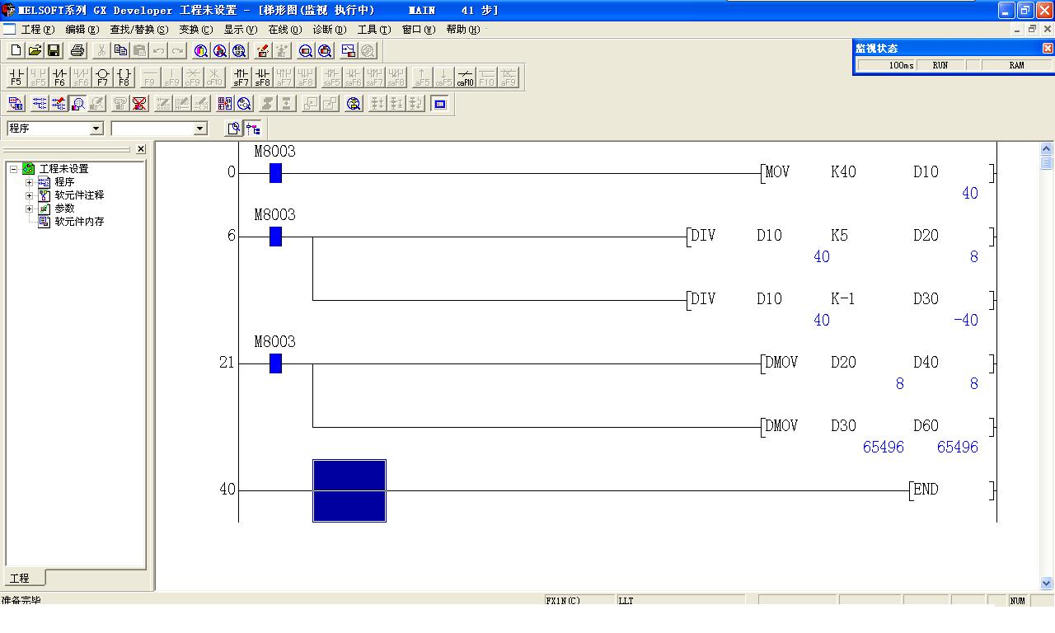
Task: Toggle the highlighted blue window button
Action: (440, 104)
